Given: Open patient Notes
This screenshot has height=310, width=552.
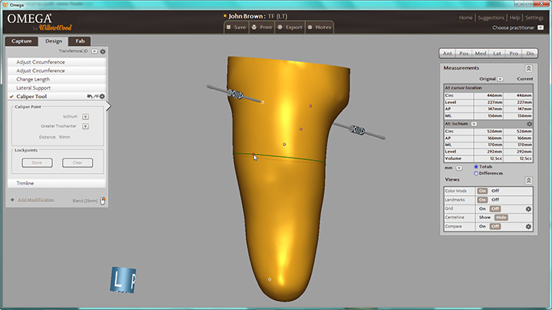Looking at the screenshot, I should [x=320, y=27].
